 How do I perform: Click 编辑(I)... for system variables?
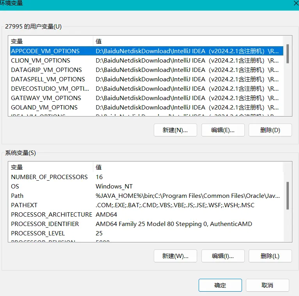pyautogui.click(x=223, y=256)
